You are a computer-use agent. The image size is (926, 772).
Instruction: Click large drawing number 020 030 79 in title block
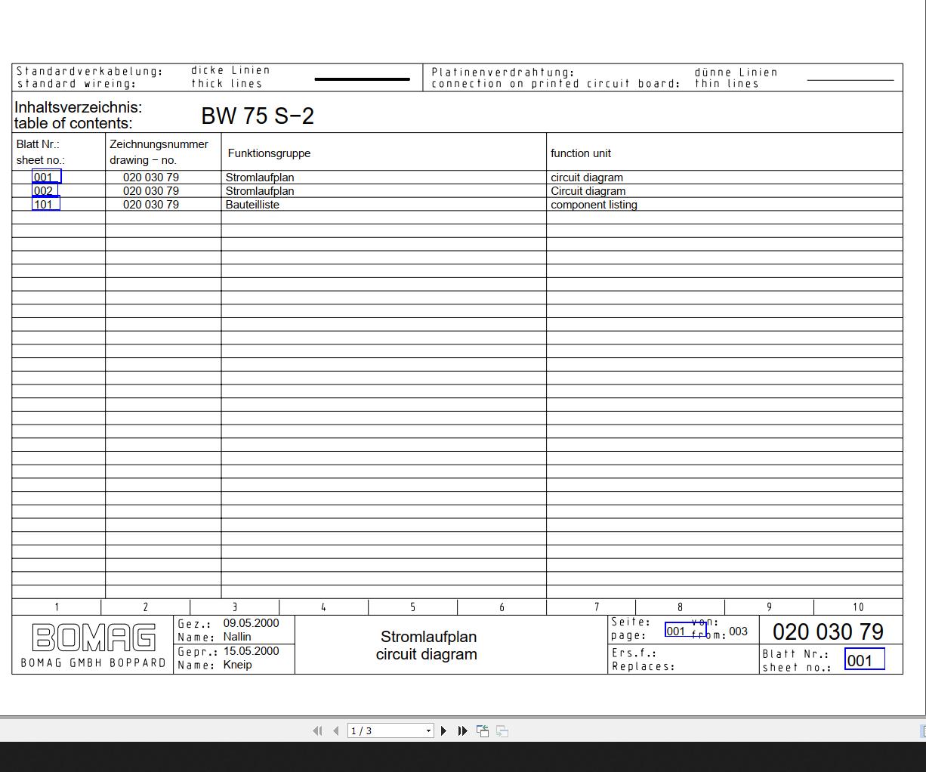(828, 631)
